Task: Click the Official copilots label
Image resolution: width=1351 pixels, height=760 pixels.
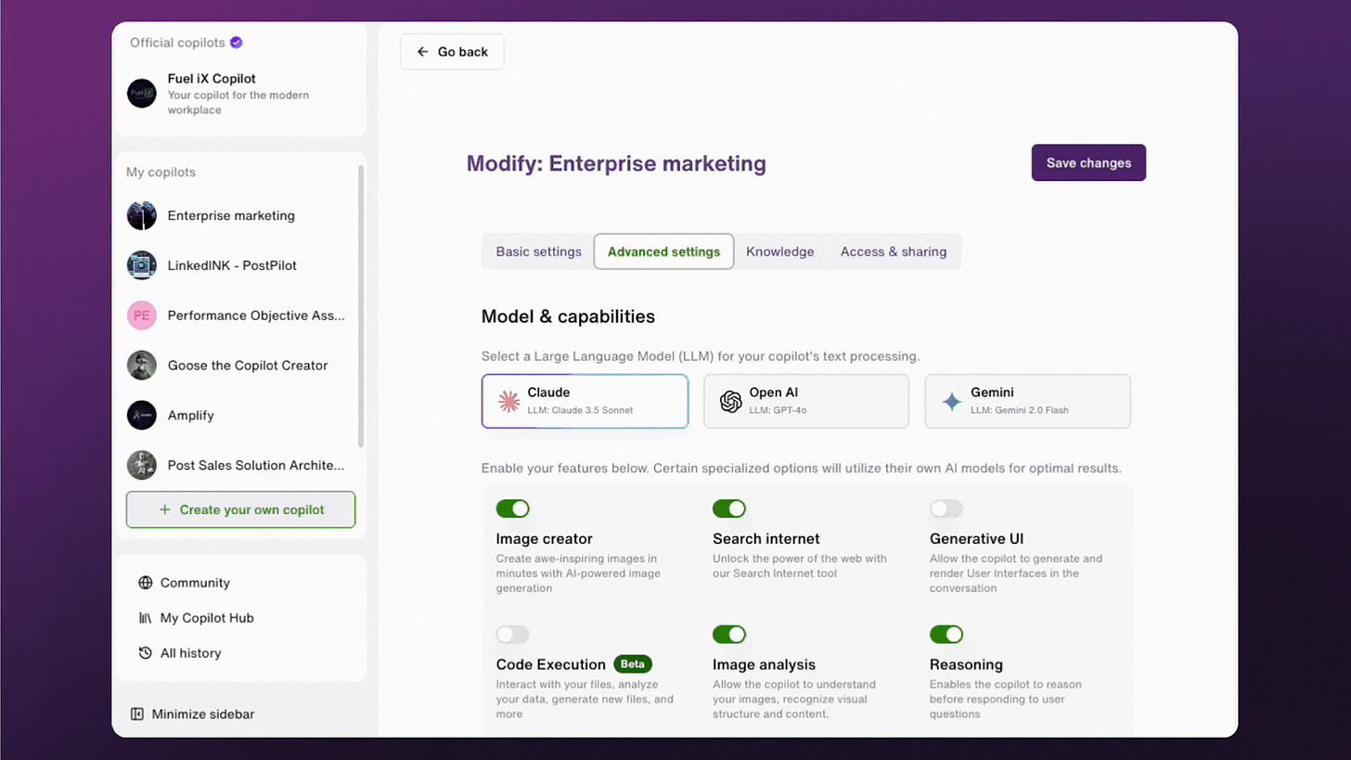Action: pyautogui.click(x=178, y=43)
